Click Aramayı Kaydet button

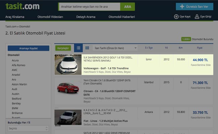point(29,48)
